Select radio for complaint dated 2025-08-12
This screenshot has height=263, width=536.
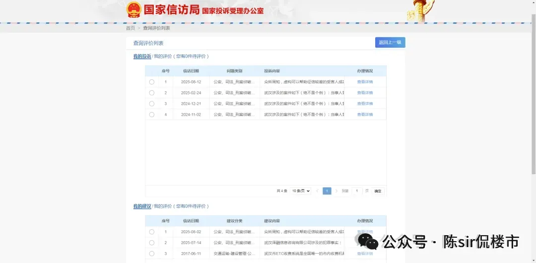[x=152, y=82]
